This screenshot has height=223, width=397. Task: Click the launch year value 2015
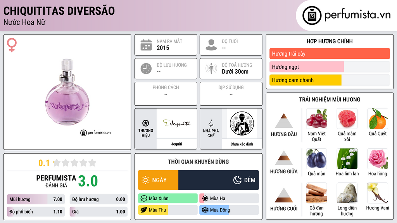click(x=163, y=48)
